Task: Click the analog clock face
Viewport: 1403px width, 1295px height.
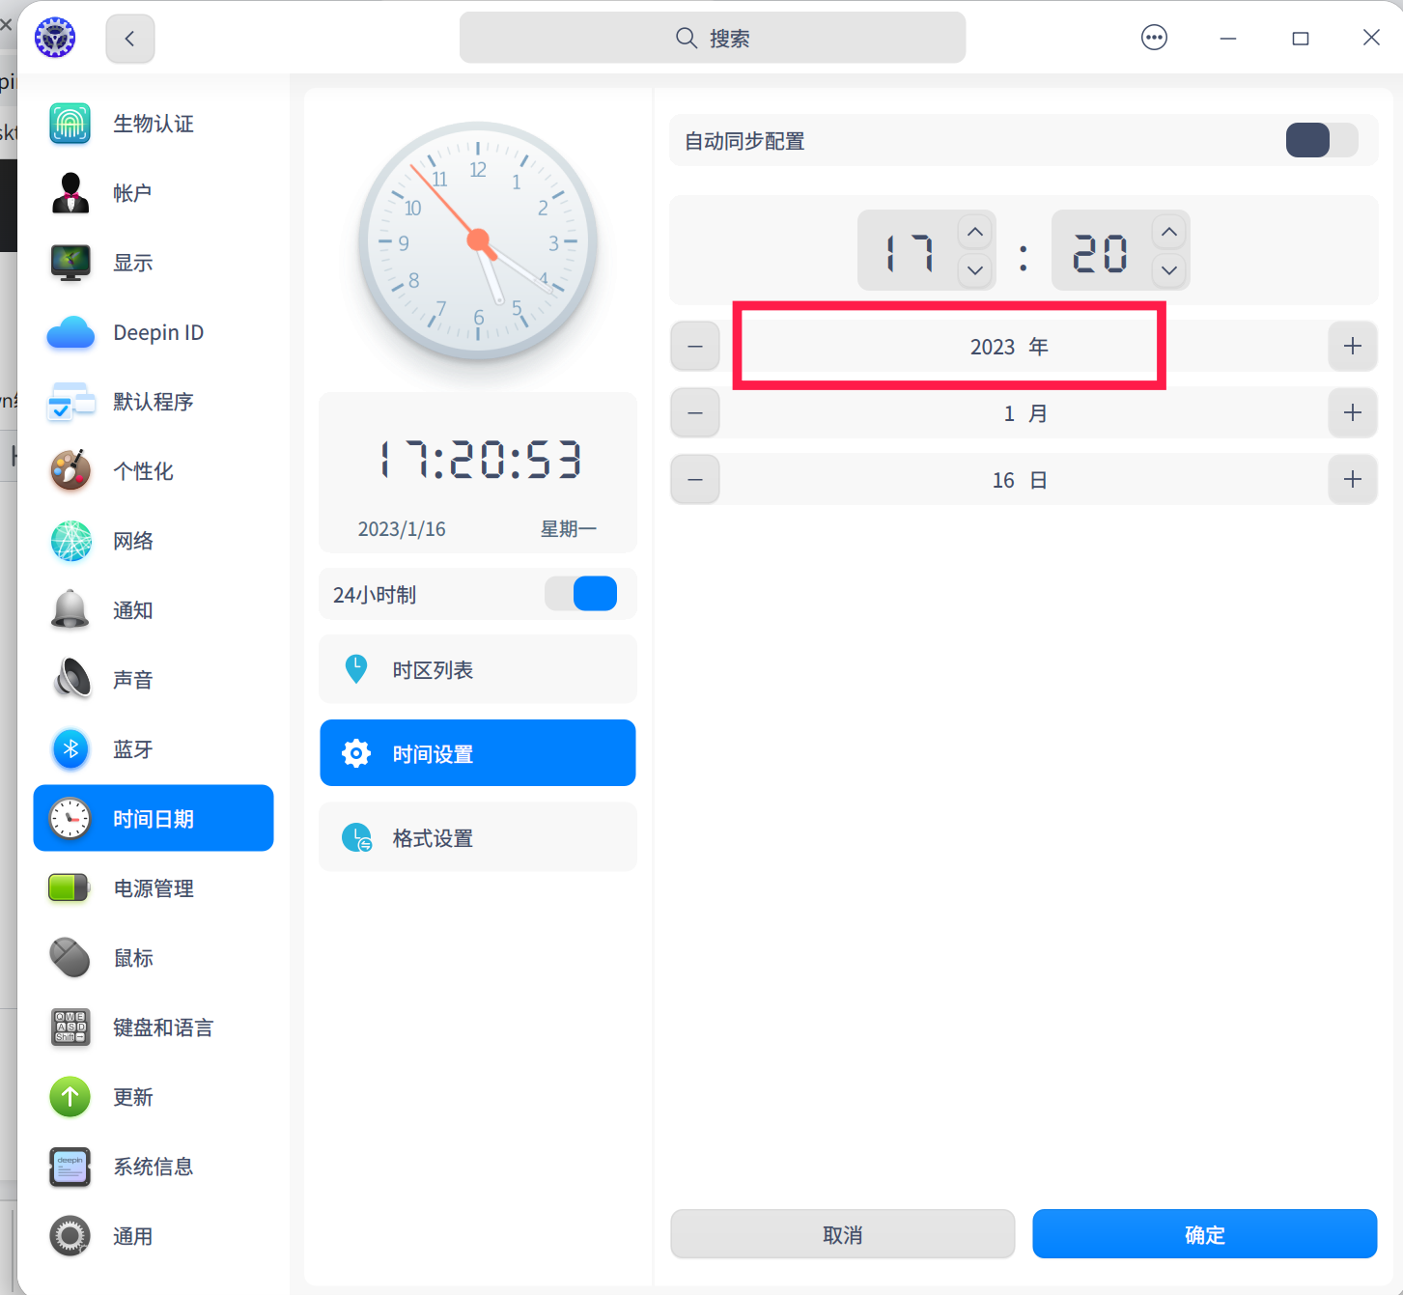Action: point(478,241)
